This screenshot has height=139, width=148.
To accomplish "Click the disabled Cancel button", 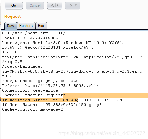I will (x=35, y=5).
